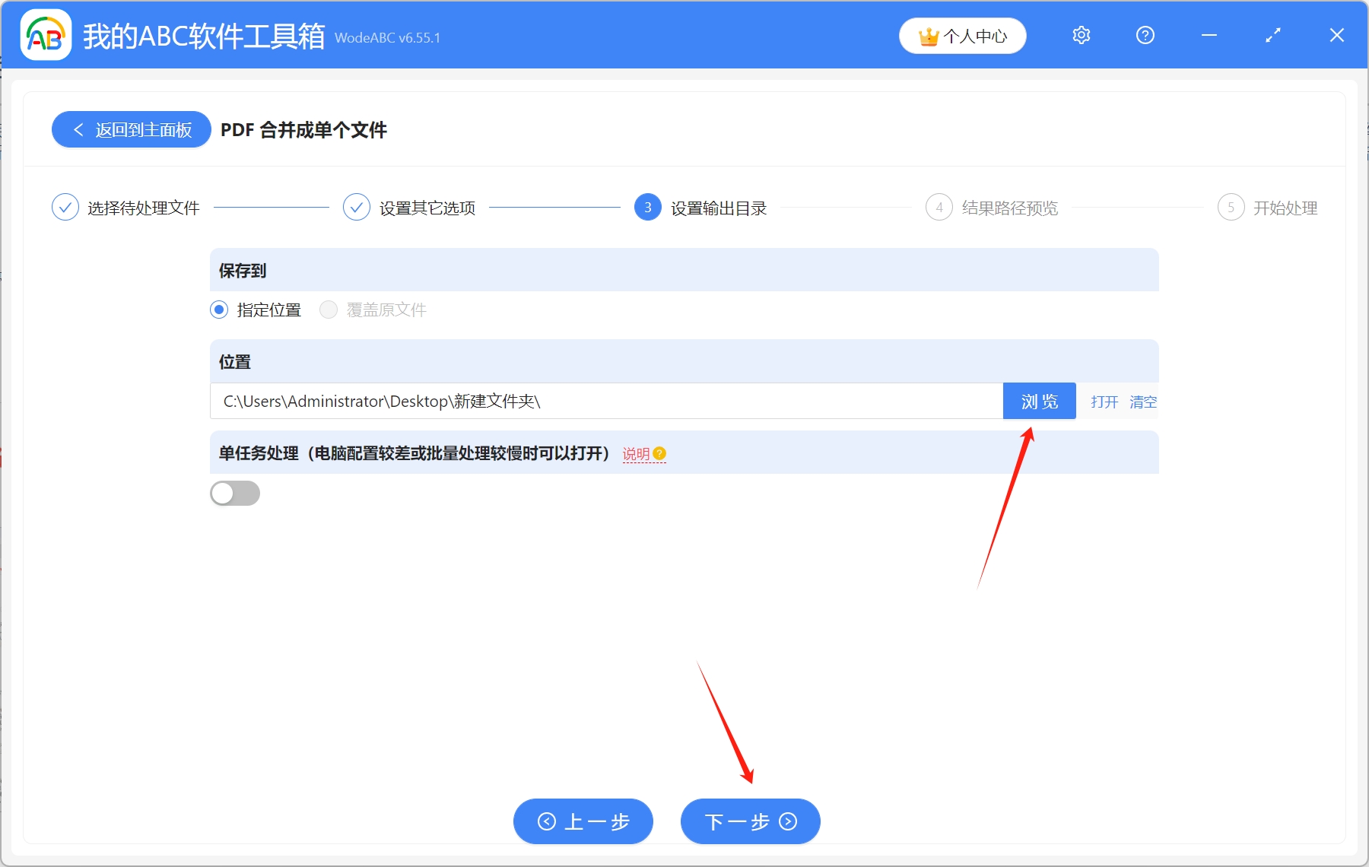Open the output folder via 打开 link
The image size is (1369, 867).
pyautogui.click(x=1104, y=402)
